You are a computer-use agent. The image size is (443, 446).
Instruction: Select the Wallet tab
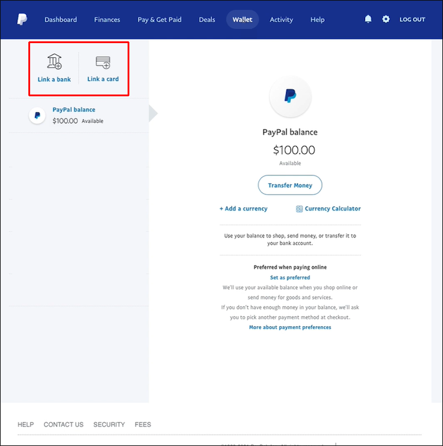tap(242, 19)
